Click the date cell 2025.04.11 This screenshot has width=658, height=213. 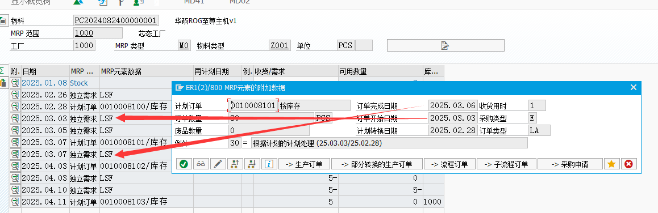click(x=44, y=202)
